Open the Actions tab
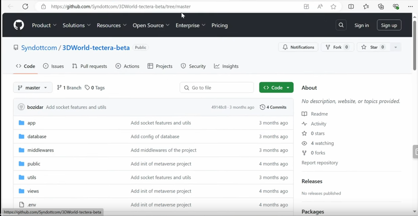The image size is (418, 216). [127, 66]
